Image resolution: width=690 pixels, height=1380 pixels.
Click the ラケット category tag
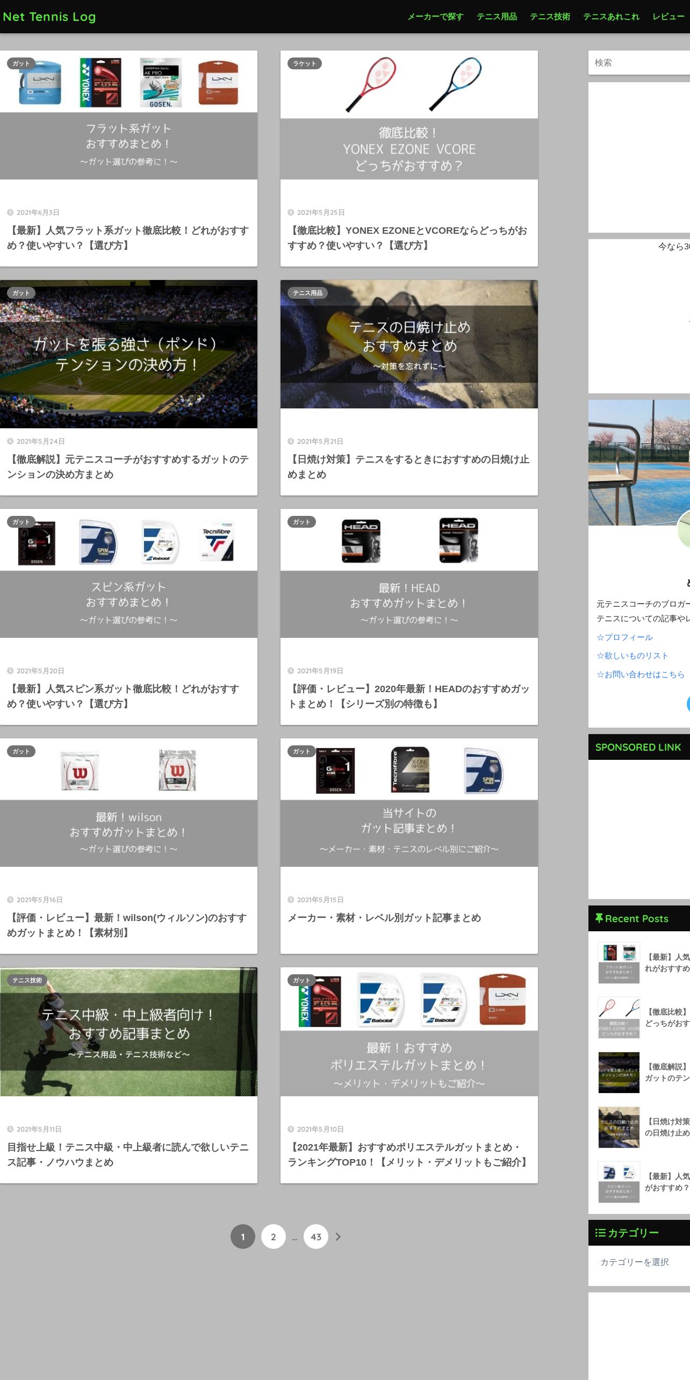pyautogui.click(x=305, y=63)
